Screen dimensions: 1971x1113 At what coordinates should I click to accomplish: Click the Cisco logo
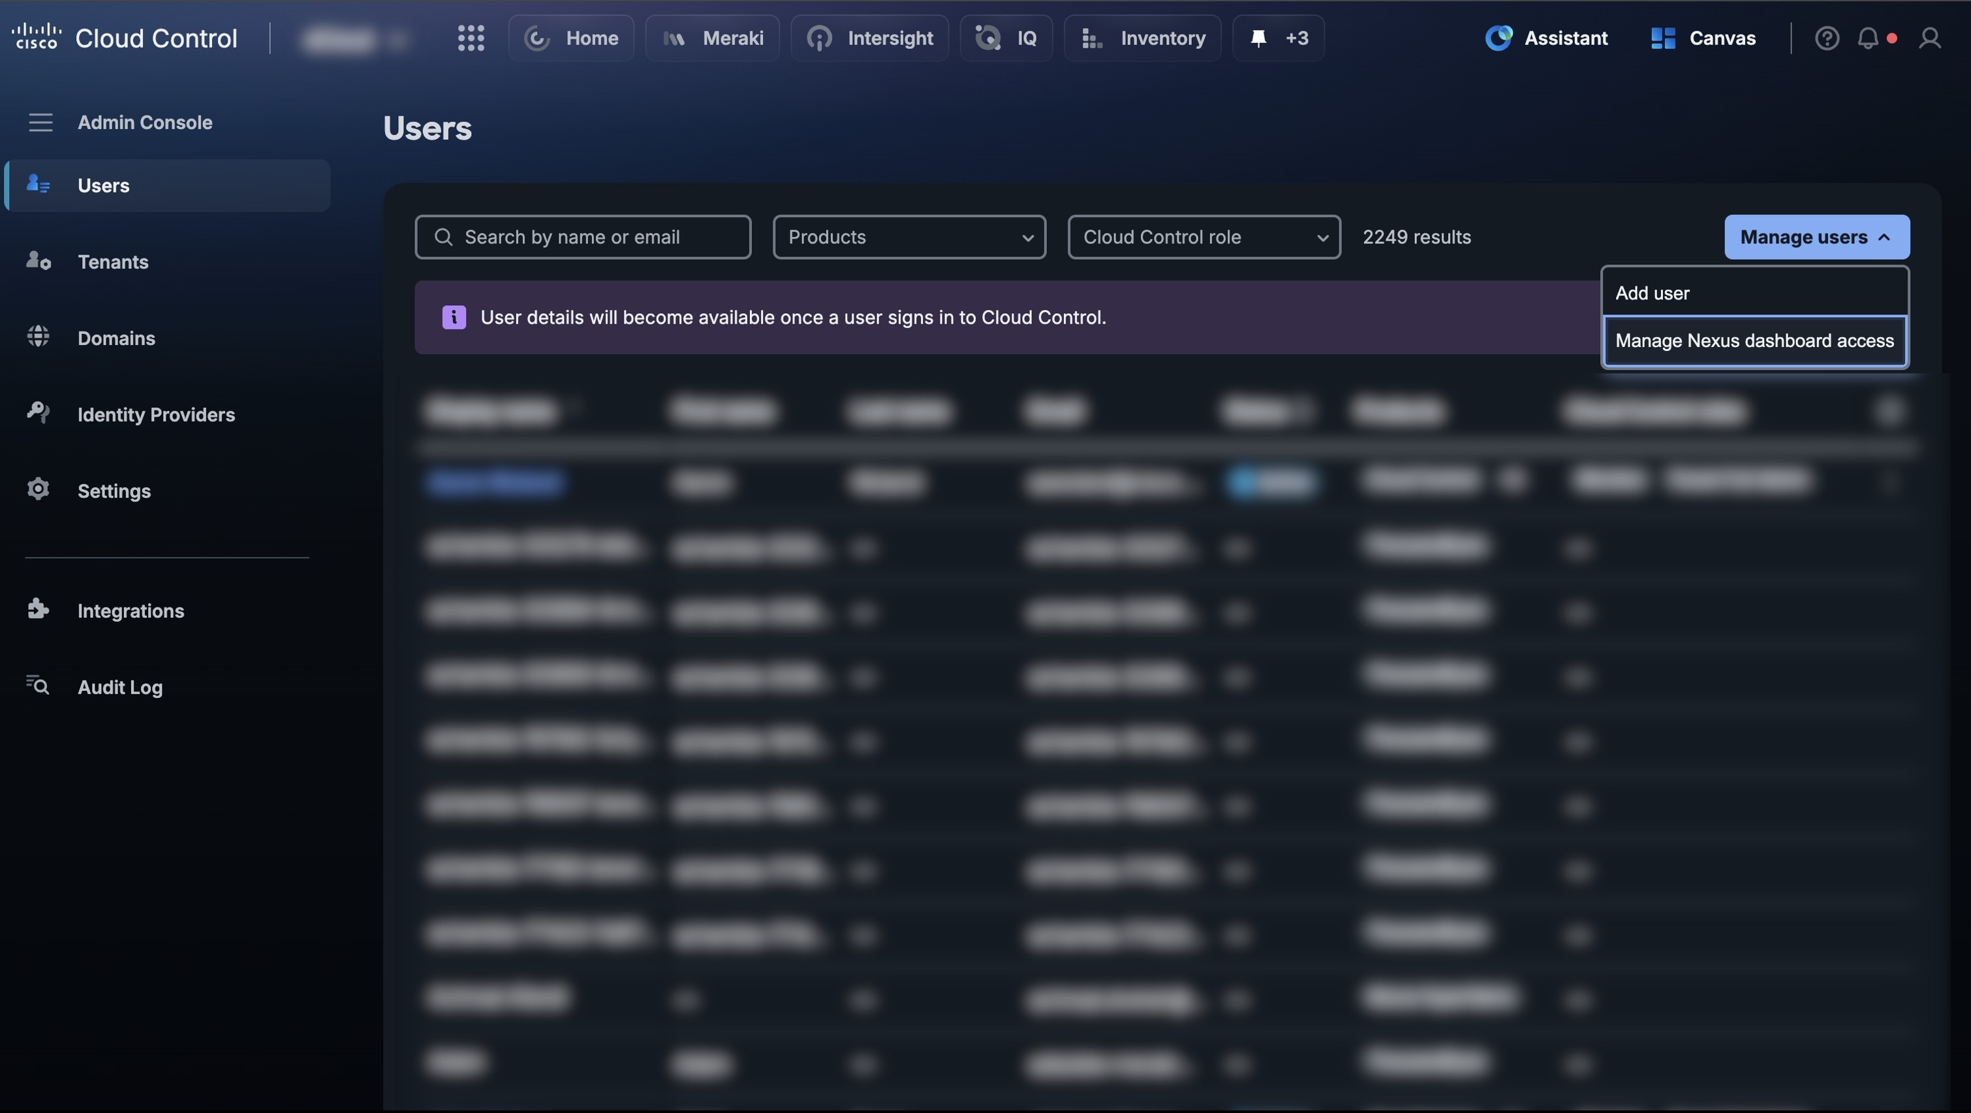tap(36, 36)
